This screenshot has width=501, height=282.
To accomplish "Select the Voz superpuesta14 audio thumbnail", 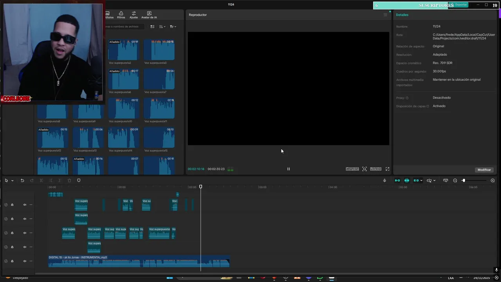I will click(123, 137).
